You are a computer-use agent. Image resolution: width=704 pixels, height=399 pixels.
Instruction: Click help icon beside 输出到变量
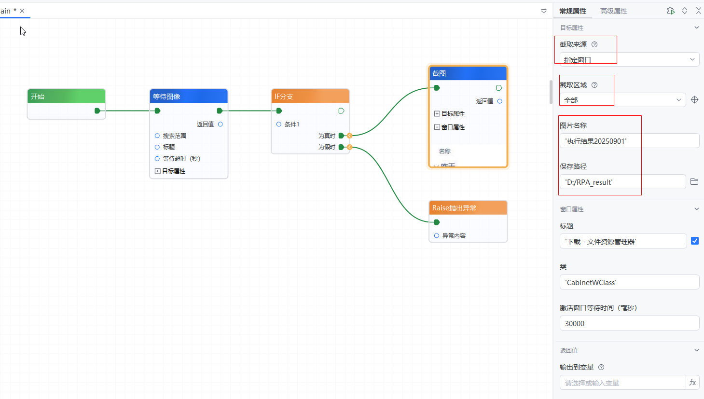601,367
